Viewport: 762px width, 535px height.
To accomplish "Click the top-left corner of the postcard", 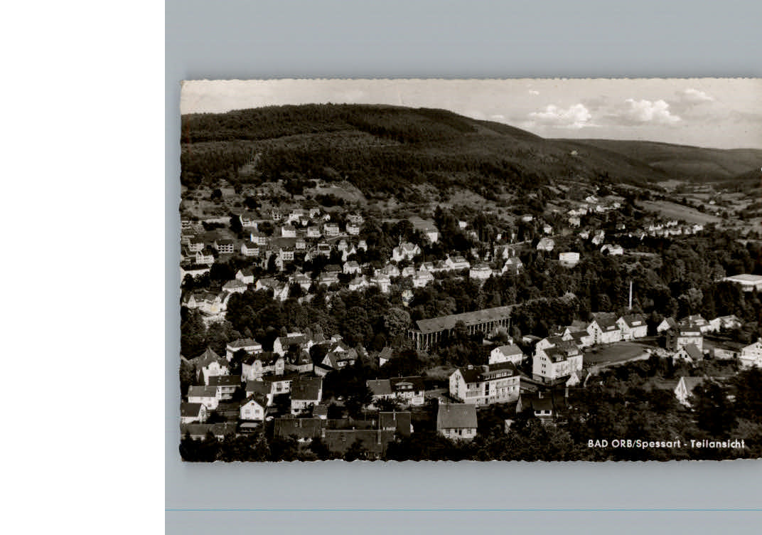I will pyautogui.click(x=183, y=81).
